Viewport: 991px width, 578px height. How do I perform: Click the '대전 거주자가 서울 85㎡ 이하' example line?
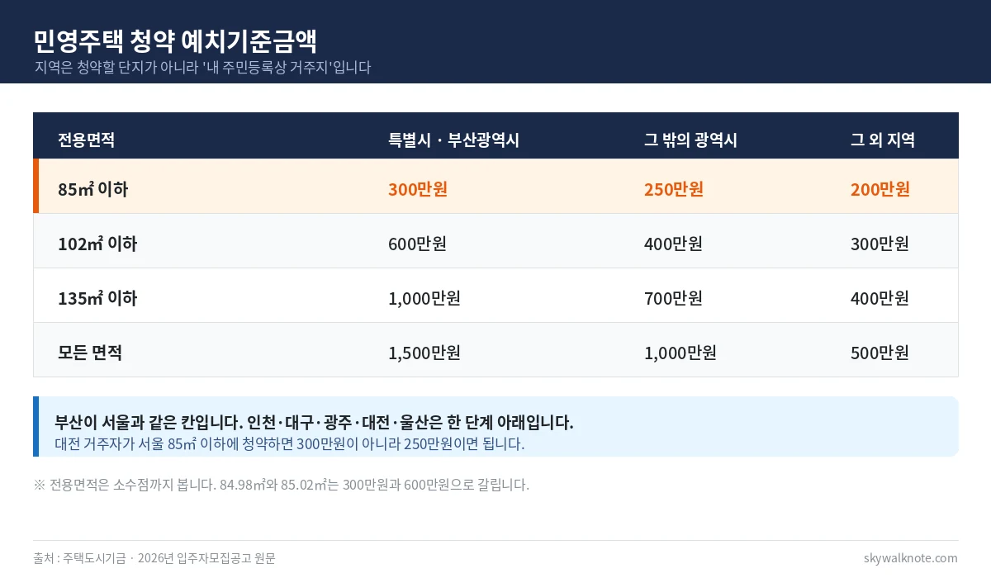pyautogui.click(x=290, y=444)
